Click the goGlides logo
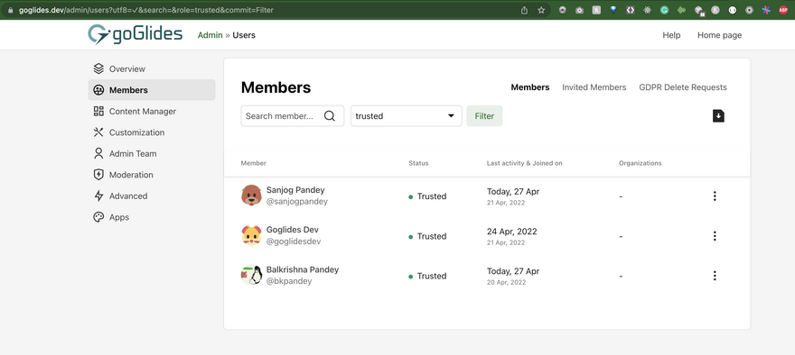 [135, 34]
